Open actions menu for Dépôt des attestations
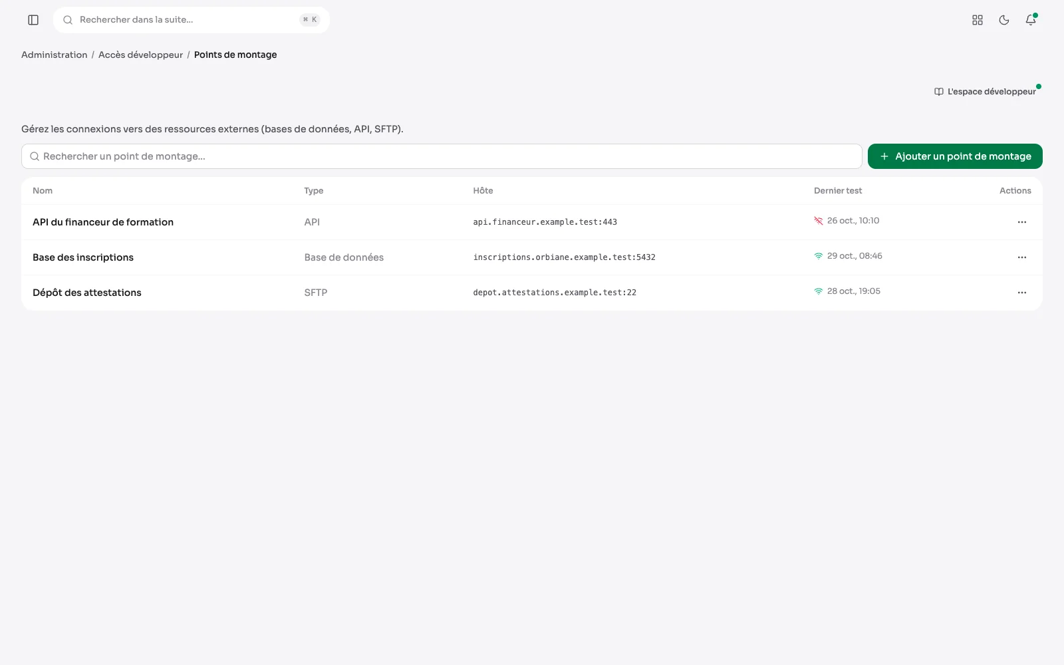This screenshot has height=665, width=1064. tap(1022, 293)
